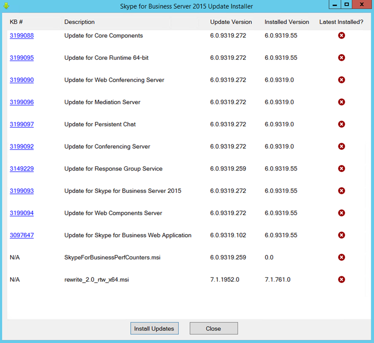Maximize the Update Installer window
374x343 pixels.
(347, 4)
